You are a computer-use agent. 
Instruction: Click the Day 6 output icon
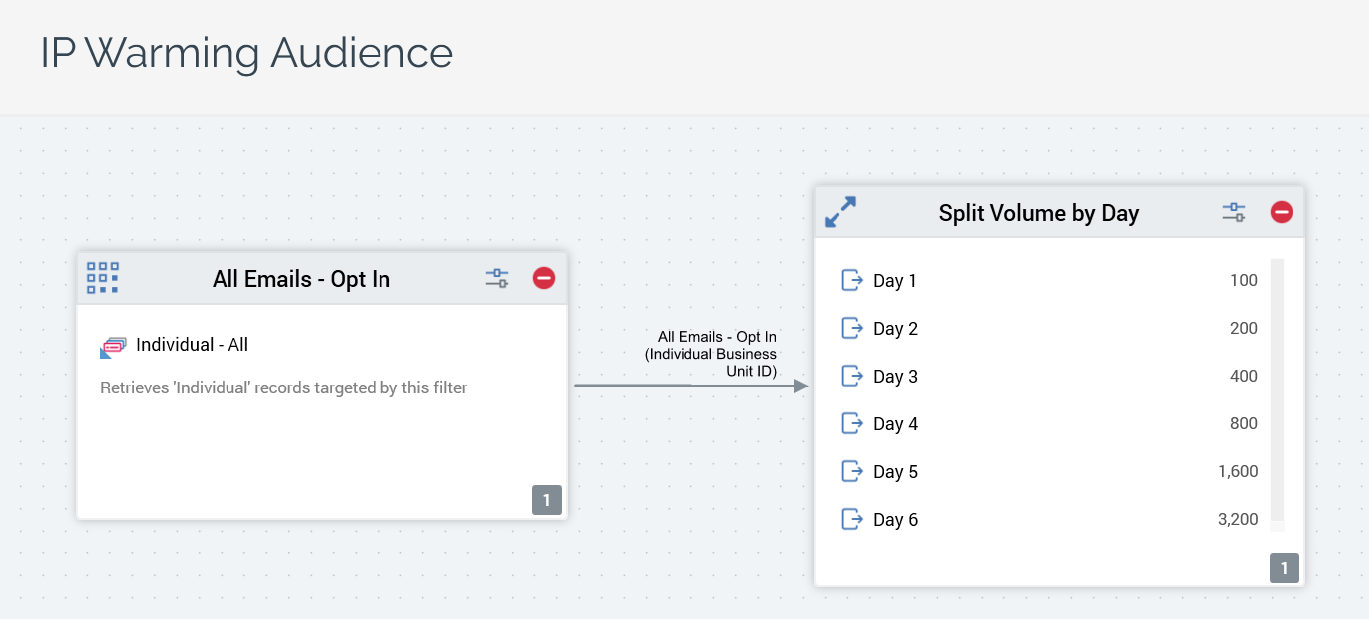click(x=852, y=519)
